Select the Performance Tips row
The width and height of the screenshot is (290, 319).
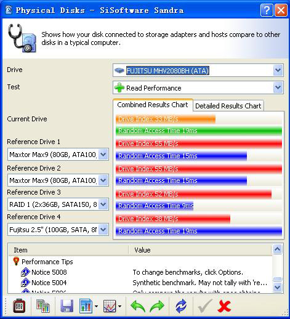pyautogui.click(x=140, y=262)
